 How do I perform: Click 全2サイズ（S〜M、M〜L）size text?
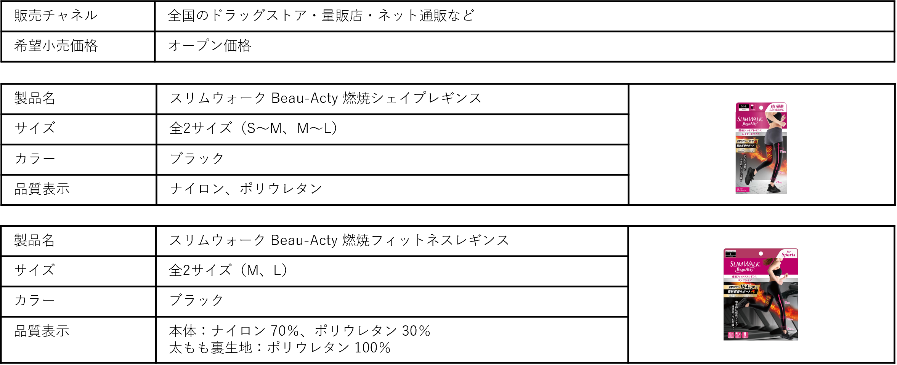coord(253,128)
